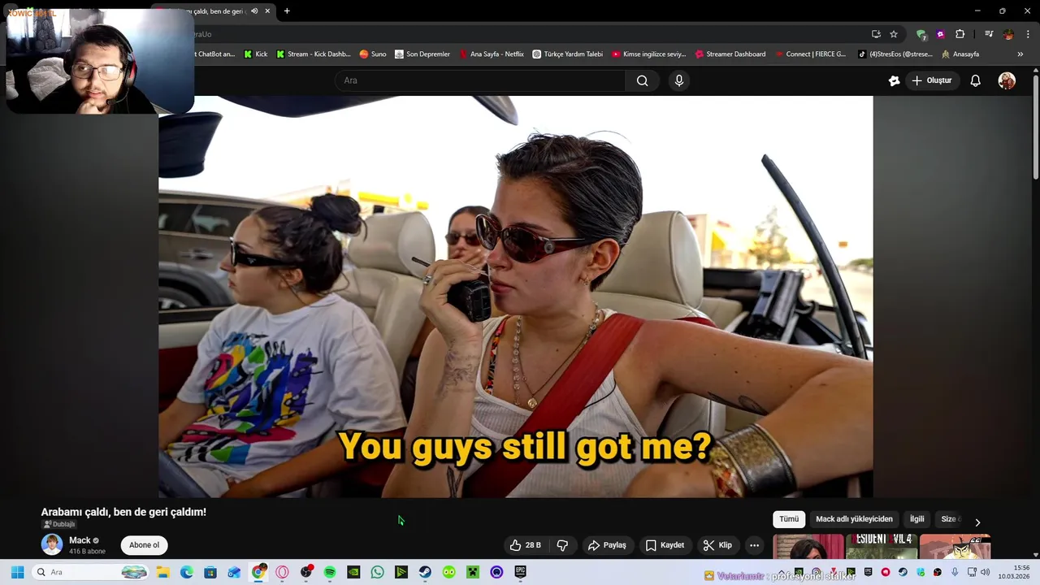The image size is (1040, 585).
Task: Click the Oluştur create button
Action: (x=931, y=80)
